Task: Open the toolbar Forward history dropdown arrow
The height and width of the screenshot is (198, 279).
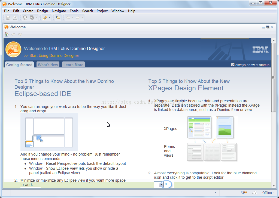Action: (82, 18)
